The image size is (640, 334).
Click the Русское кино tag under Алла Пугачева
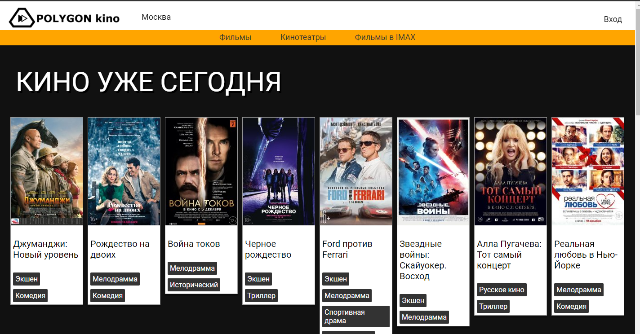pyautogui.click(x=502, y=290)
